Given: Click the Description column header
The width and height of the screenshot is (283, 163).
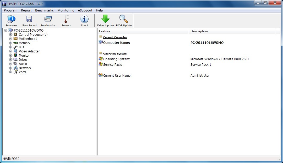Looking at the screenshot, I should (x=232, y=31).
